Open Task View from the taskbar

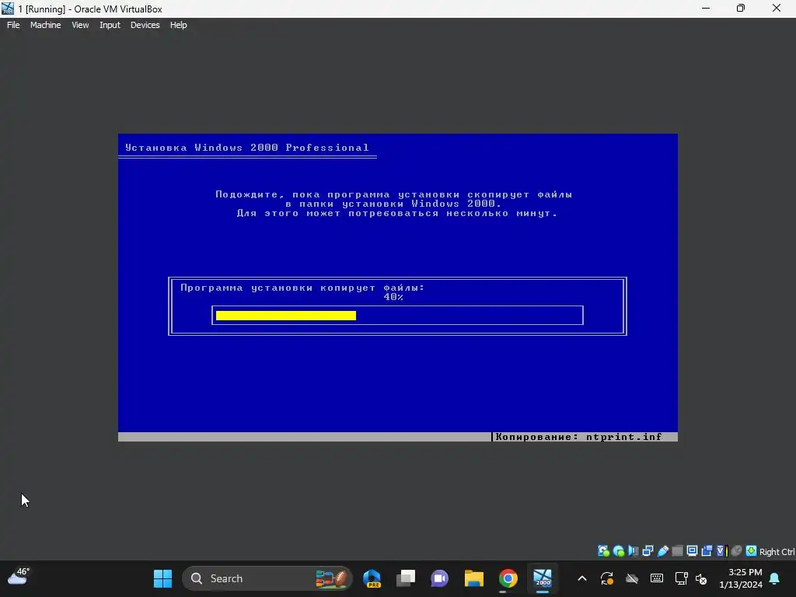click(406, 578)
